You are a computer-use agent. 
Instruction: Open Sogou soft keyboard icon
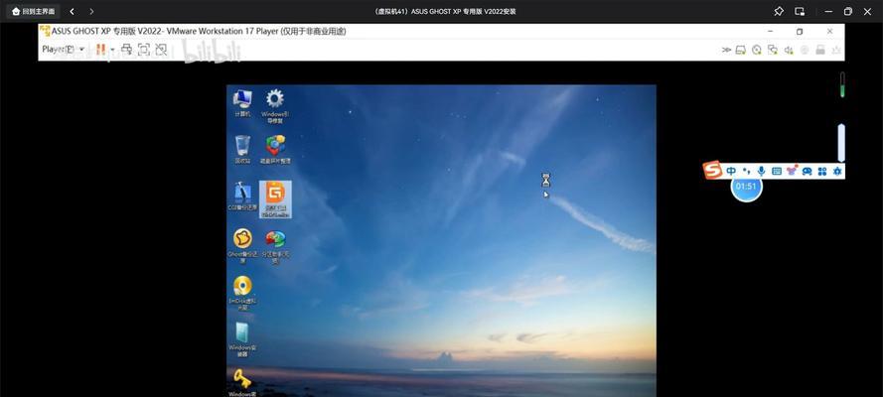tap(777, 171)
